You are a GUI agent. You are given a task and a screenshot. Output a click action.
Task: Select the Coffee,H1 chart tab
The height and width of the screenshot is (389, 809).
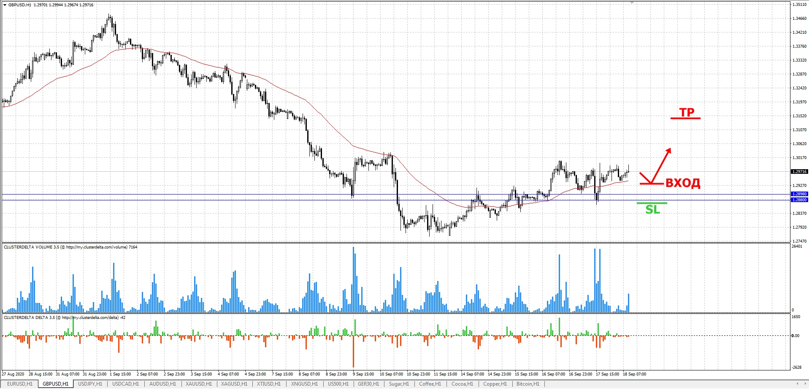(430, 384)
